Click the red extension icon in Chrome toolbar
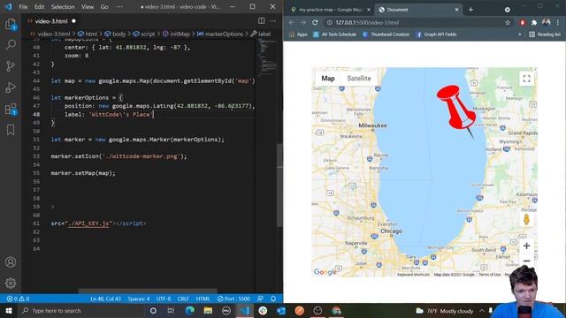566x318 pixels. tap(523, 22)
